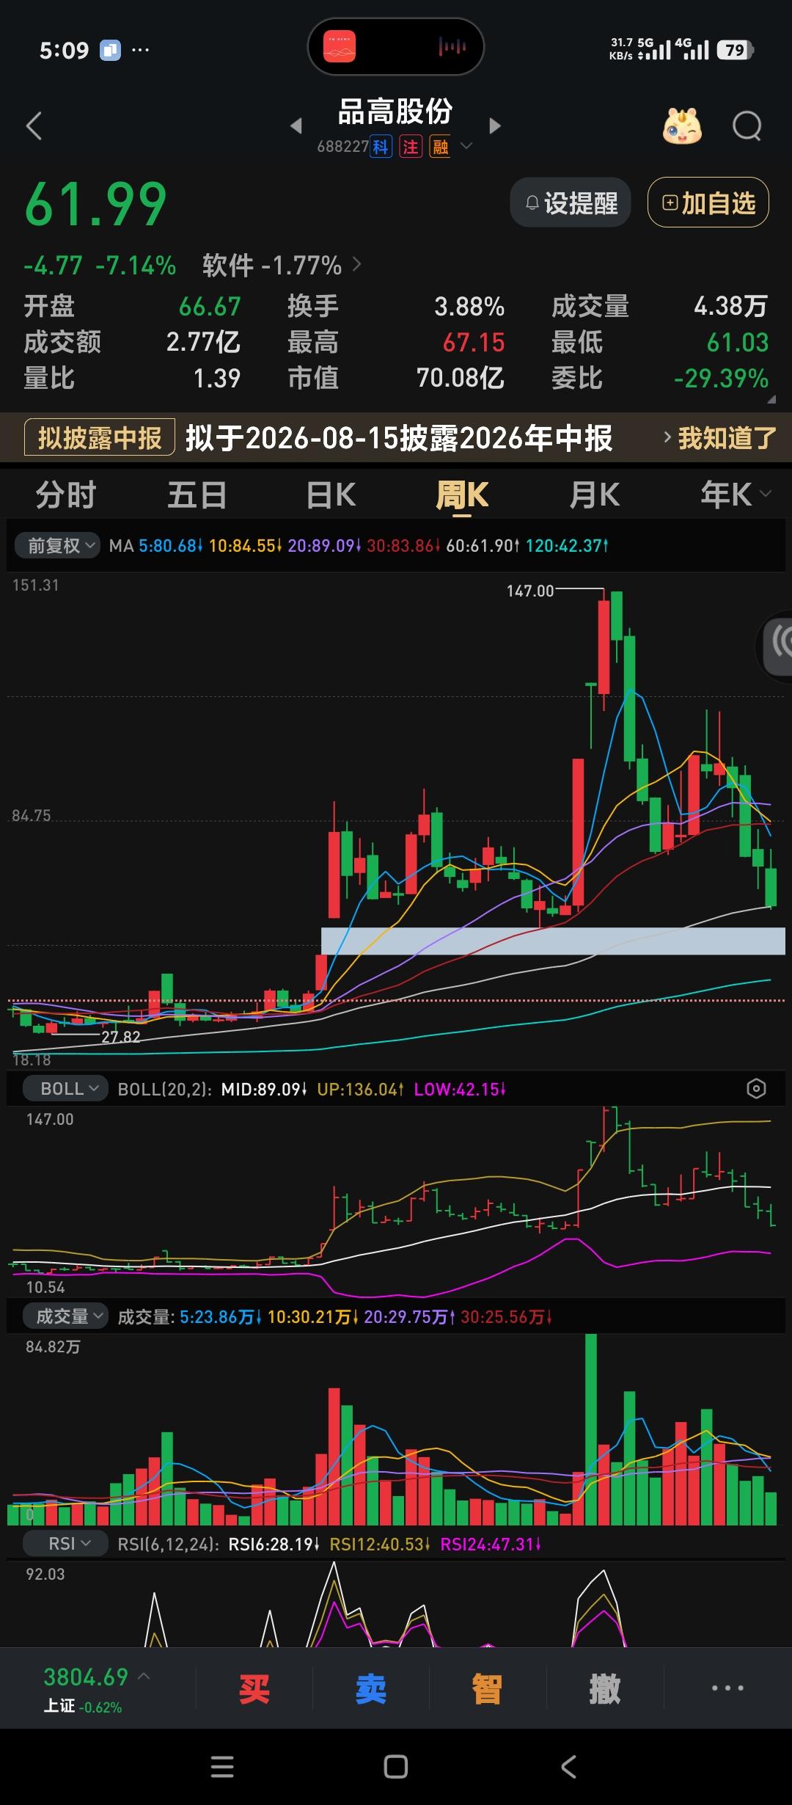Open the 智 smart trading button
The height and width of the screenshot is (1805, 792).
(x=487, y=1690)
